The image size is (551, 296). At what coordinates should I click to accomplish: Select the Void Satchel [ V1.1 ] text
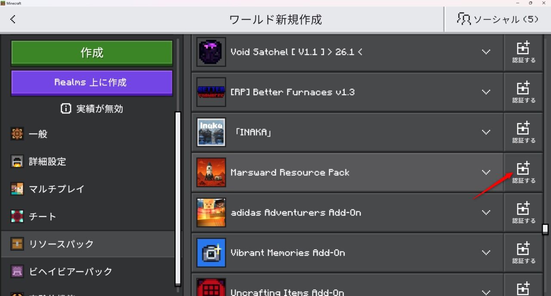point(297,52)
